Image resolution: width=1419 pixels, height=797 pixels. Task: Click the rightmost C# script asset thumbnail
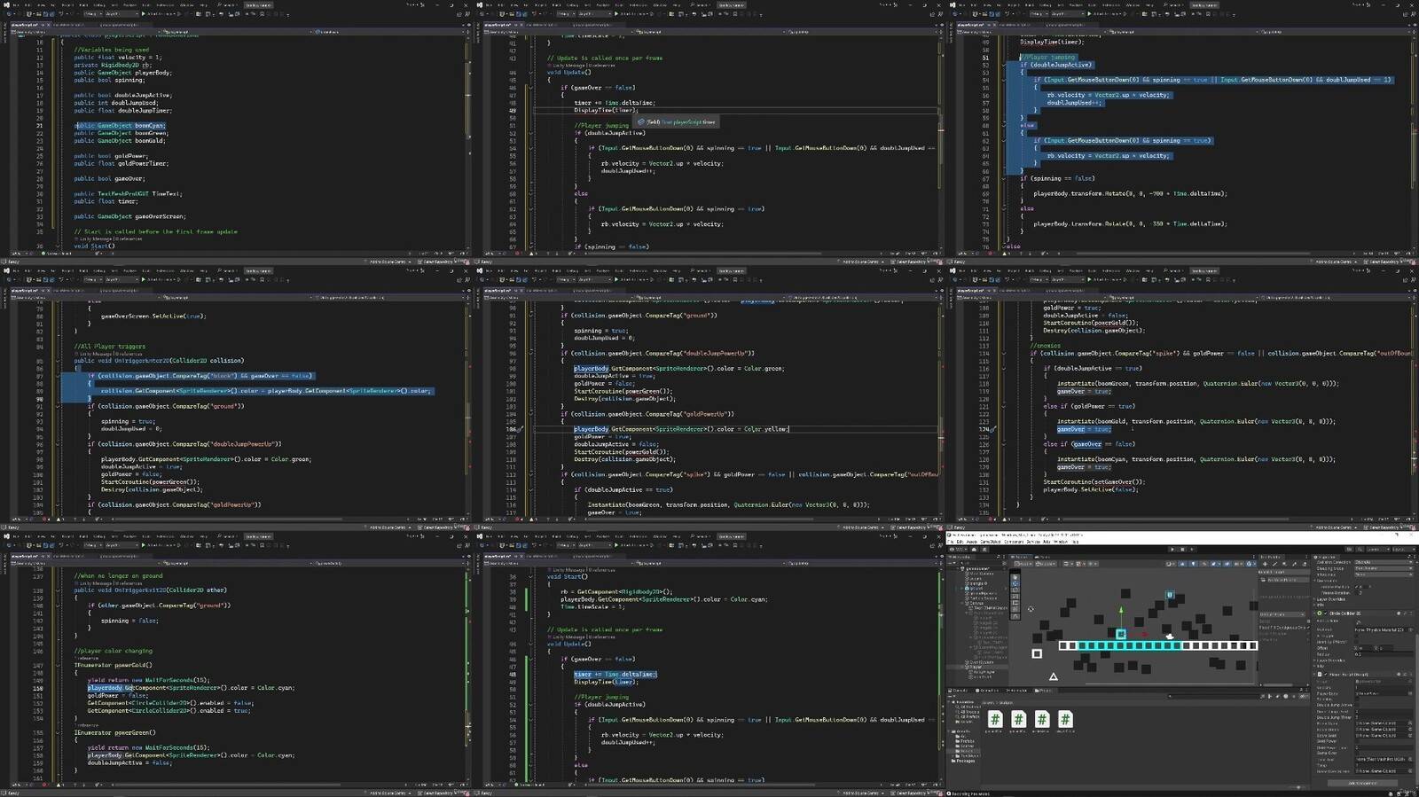(x=1065, y=719)
